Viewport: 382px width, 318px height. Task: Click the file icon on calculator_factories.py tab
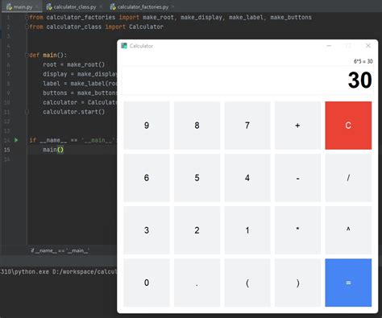[113, 7]
